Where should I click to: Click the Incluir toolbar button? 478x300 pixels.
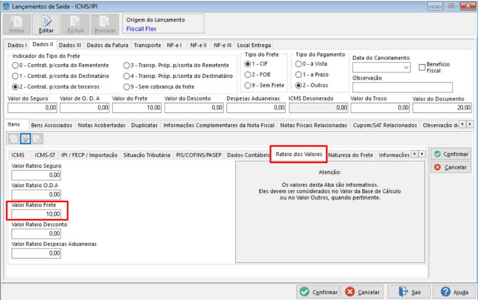(x=17, y=24)
